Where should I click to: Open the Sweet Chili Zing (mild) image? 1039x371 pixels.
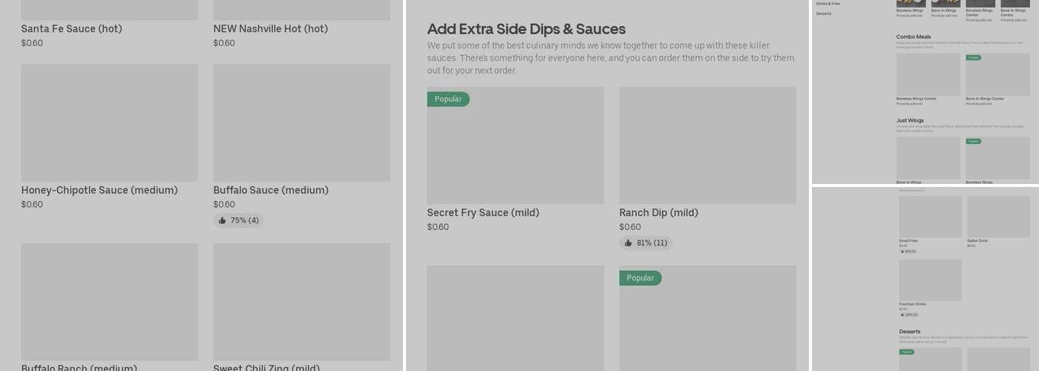302,302
